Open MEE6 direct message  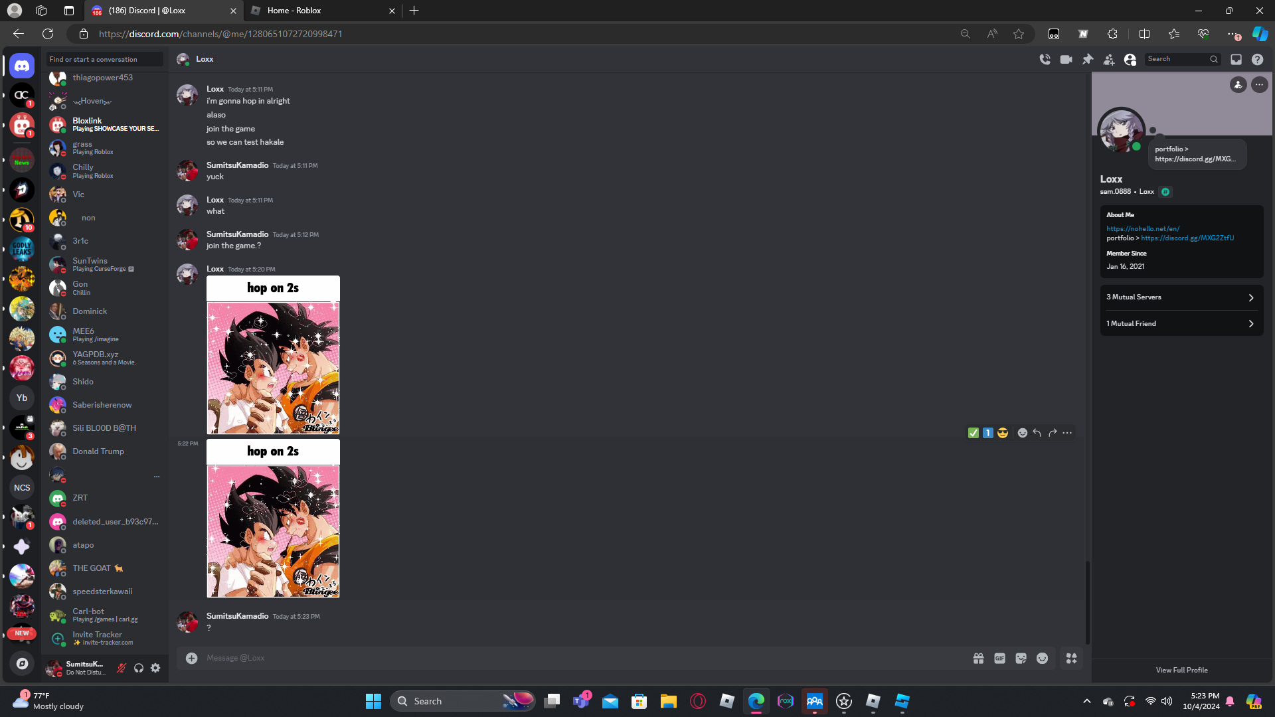pyautogui.click(x=105, y=335)
